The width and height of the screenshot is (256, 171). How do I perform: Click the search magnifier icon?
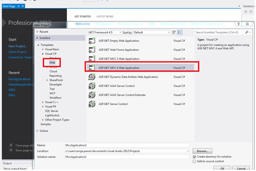[247, 32]
